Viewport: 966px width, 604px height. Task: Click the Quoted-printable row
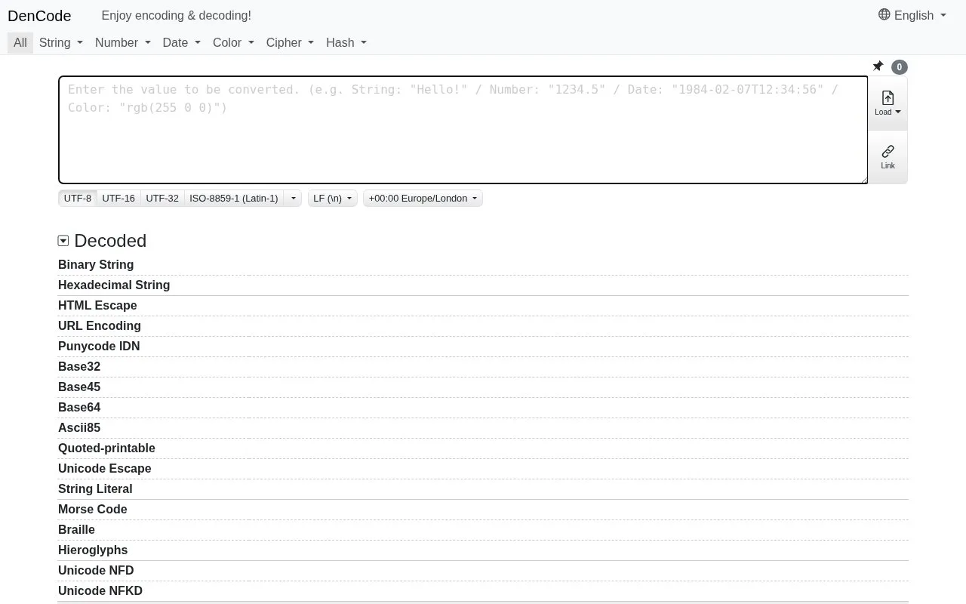[483, 448]
